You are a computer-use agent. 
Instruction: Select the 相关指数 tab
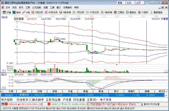tap(7, 100)
